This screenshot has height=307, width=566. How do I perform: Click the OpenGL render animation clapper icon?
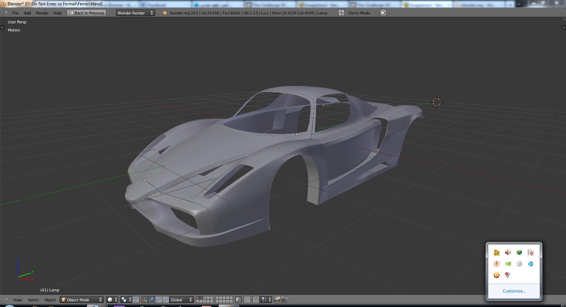pos(284,300)
